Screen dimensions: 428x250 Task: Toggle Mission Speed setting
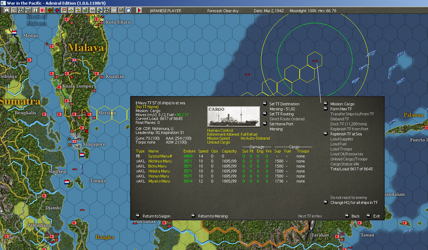point(218,138)
